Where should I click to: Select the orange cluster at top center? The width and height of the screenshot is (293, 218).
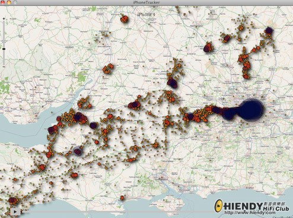point(125,19)
